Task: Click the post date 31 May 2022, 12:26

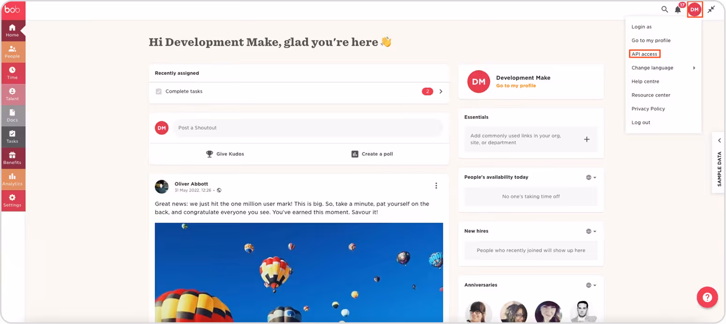Action: pos(193,191)
